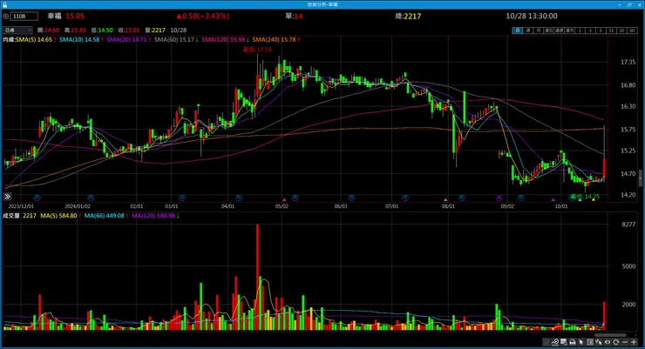
Task: Click the 高:15.85 high price value
Action: (75, 30)
